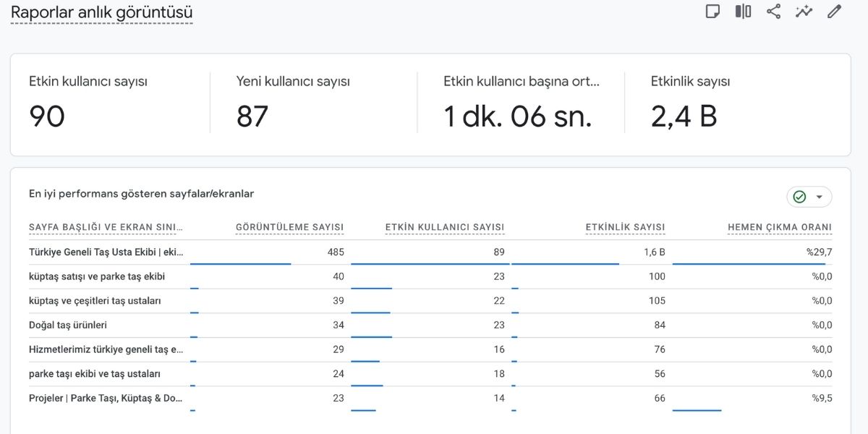Image resolution: width=868 pixels, height=434 pixels.
Task: Click the 'En iyi performans gösteren sayfalar/ekranlar' heading
Action: click(141, 194)
